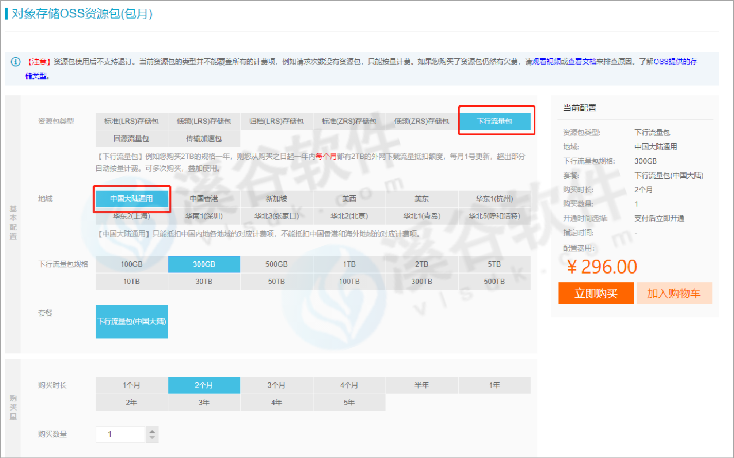Choose the 回源流量包 resource package type

[x=131, y=139]
